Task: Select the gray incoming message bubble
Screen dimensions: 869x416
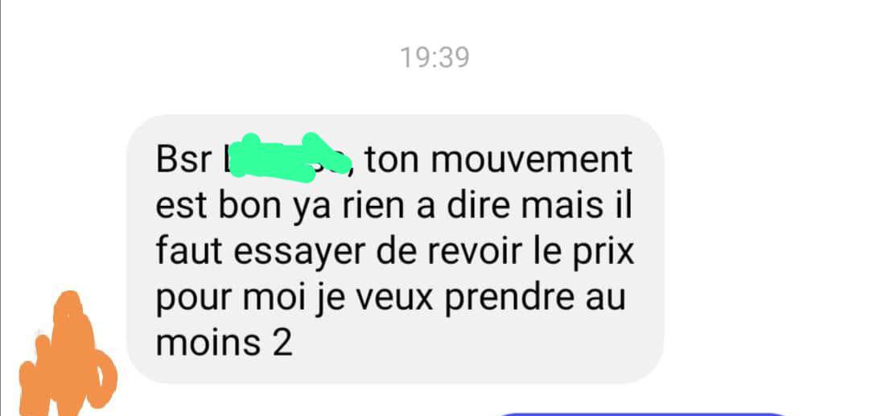Action: point(395,249)
